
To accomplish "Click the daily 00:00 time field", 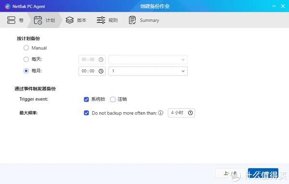I will [92, 60].
